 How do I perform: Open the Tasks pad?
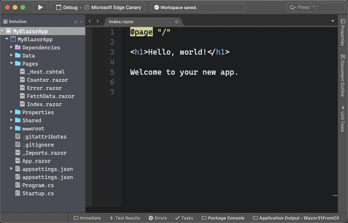point(184,218)
